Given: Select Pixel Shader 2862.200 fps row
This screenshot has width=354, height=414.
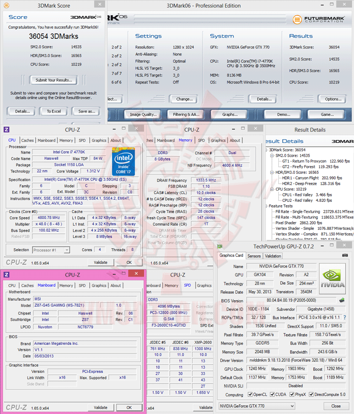Looking at the screenshot, I should tap(299, 223).
